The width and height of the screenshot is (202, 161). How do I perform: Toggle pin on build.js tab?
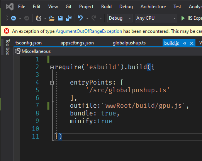[x=184, y=43]
